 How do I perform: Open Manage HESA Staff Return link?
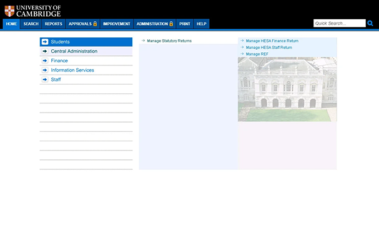point(269,47)
